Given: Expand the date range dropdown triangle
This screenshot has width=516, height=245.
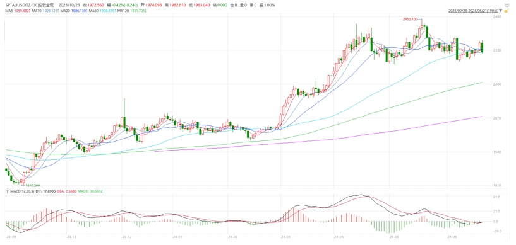Looking at the screenshot, I should pyautogui.click(x=501, y=11).
